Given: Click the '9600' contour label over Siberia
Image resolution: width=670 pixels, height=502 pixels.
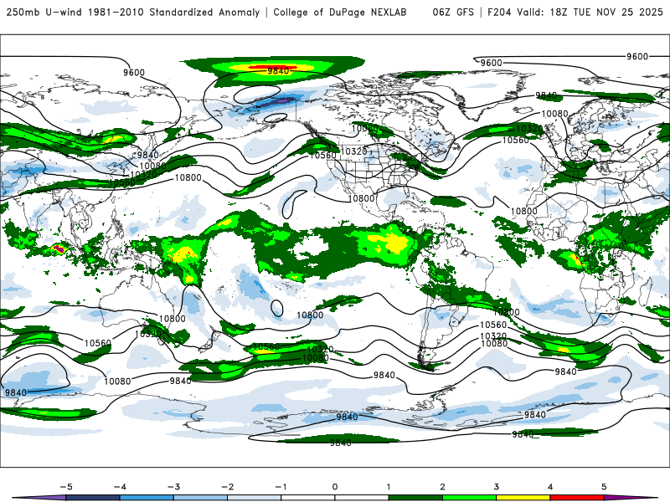Looking at the screenshot, I should point(134,73).
